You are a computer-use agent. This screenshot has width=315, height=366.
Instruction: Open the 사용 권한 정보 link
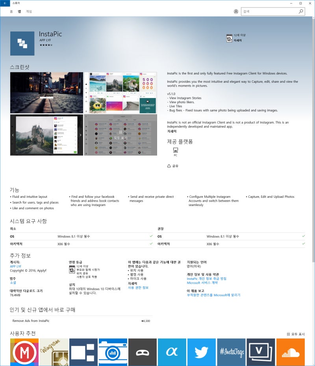click(138, 288)
